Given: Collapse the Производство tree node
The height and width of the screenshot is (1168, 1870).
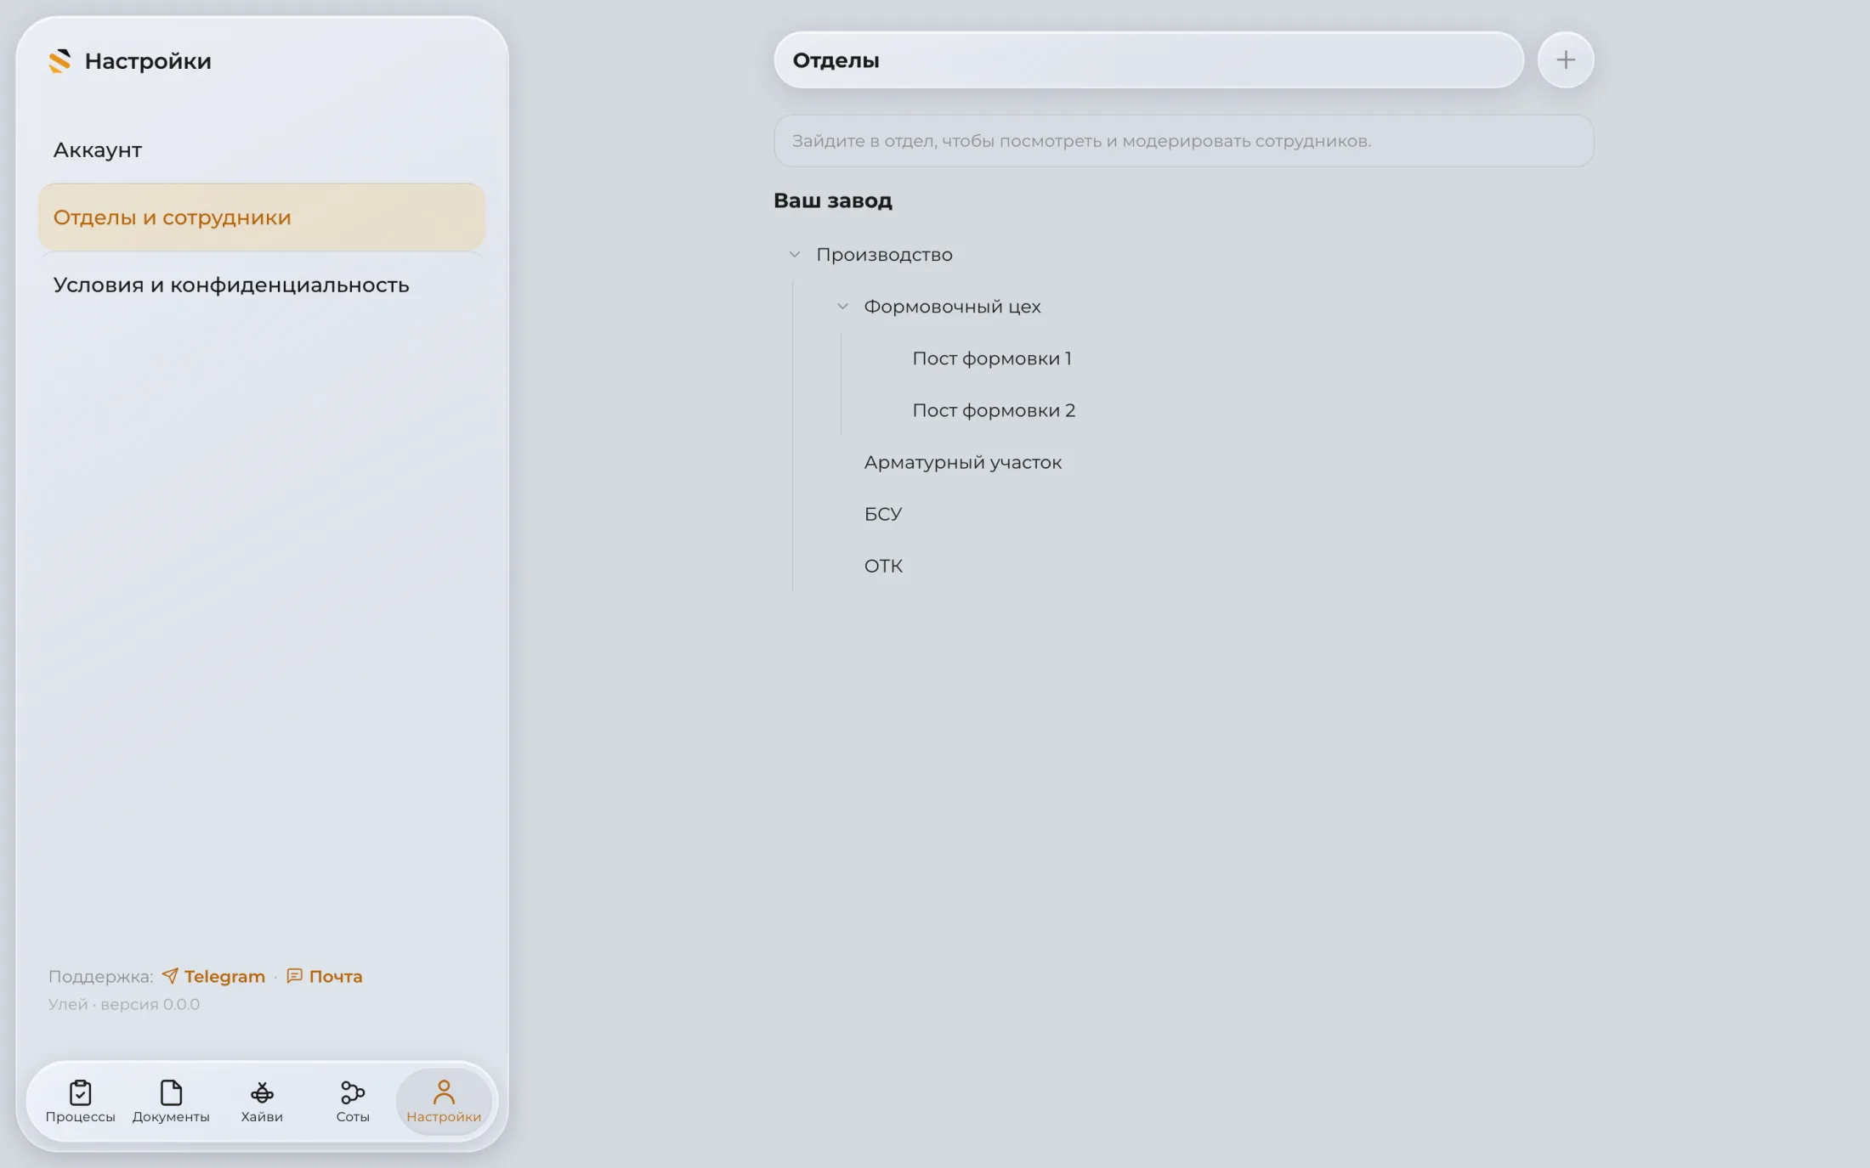Looking at the screenshot, I should [x=794, y=255].
